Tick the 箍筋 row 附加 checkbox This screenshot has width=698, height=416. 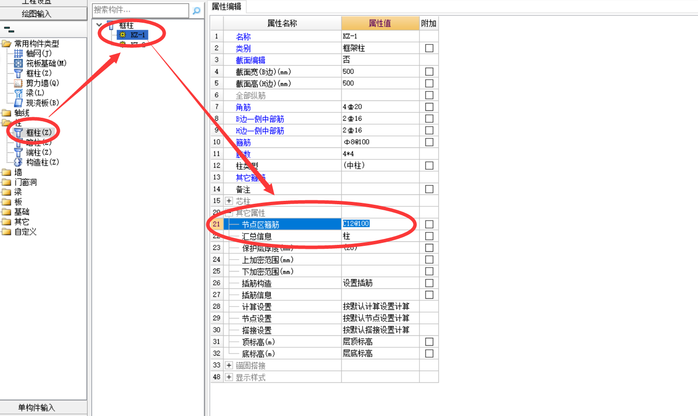429,142
